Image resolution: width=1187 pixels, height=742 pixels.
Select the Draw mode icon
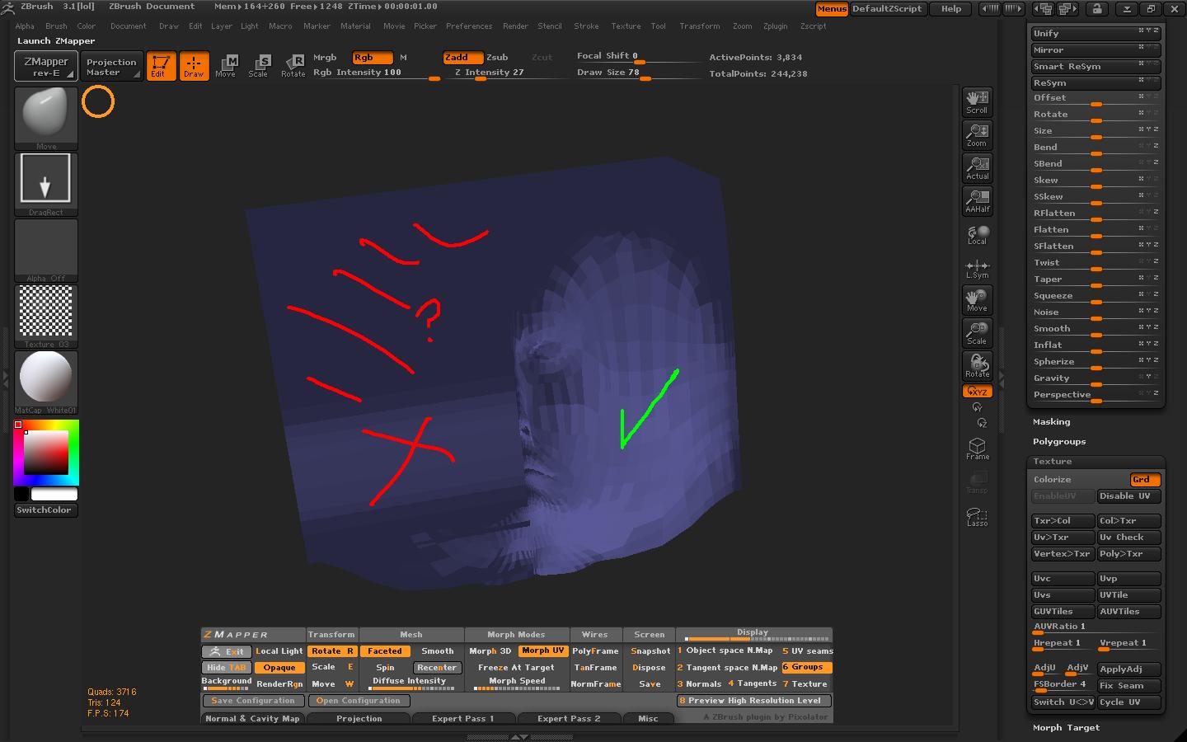click(194, 65)
